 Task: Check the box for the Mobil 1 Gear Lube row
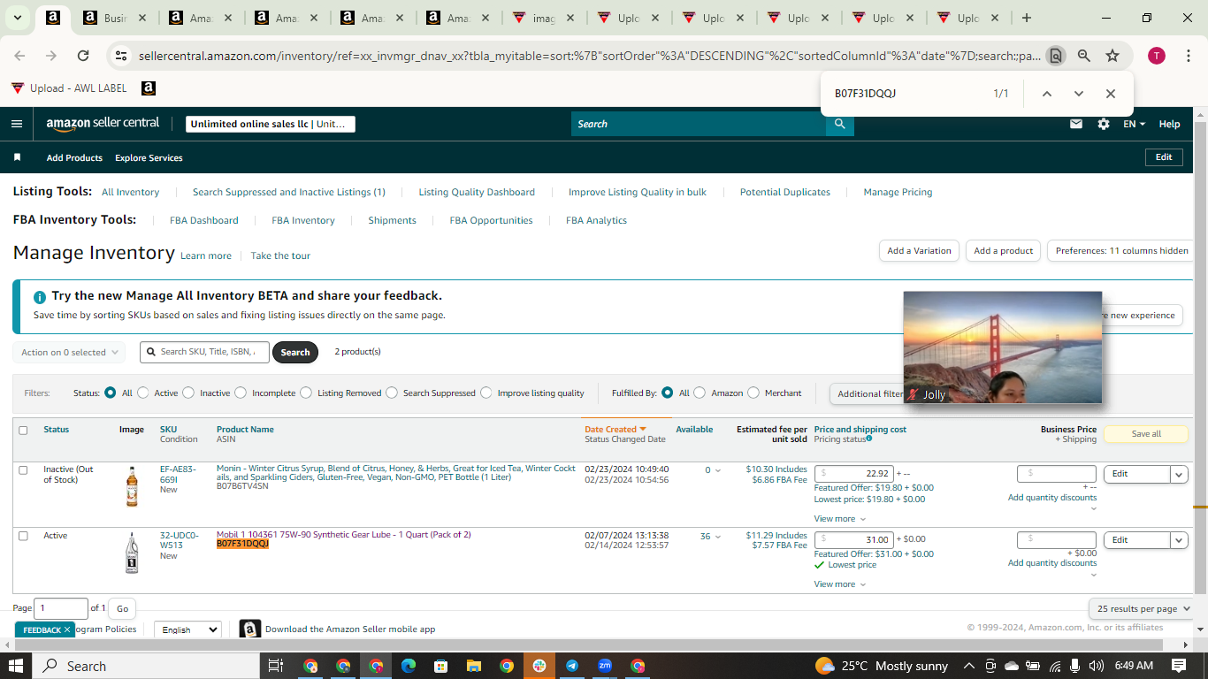point(23,536)
